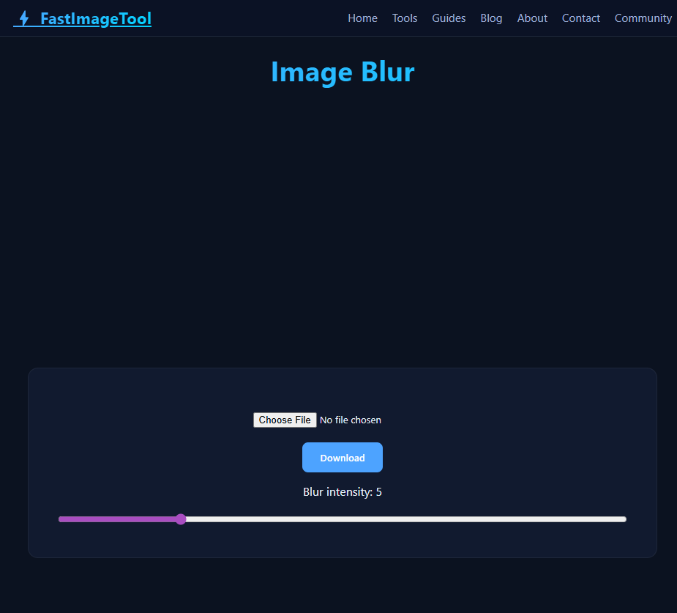Click the lightning bolt logo icon

(x=23, y=18)
